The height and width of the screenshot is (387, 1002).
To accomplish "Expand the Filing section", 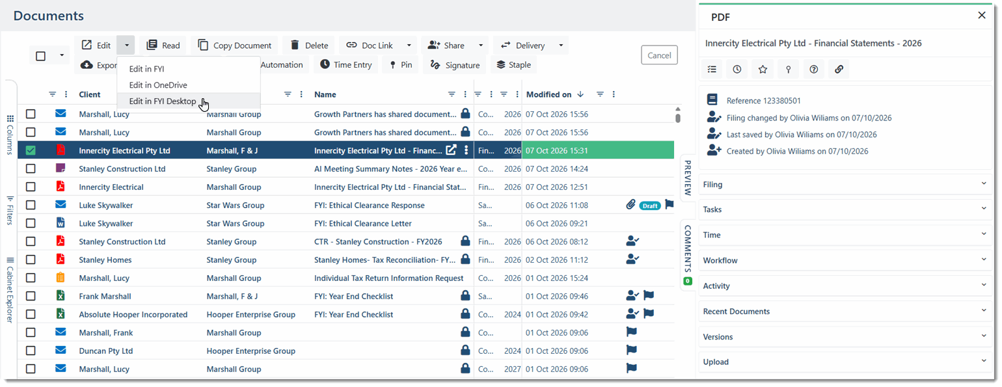I will (x=846, y=185).
